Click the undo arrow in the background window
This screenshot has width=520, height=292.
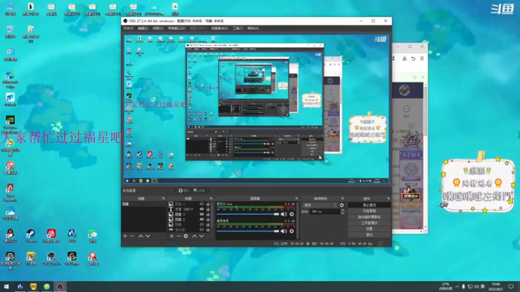click(x=413, y=58)
